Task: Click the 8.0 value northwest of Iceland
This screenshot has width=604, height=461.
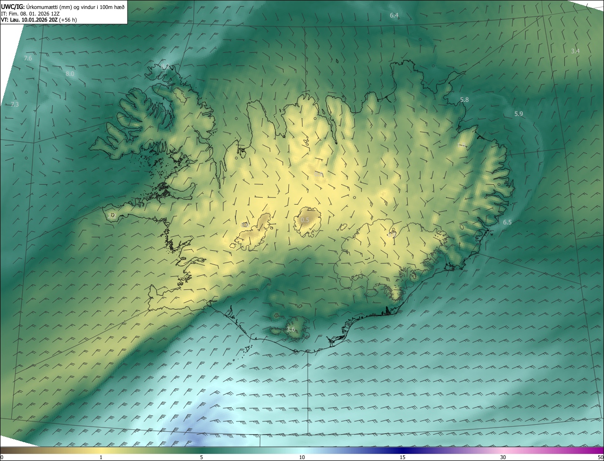Action: (x=70, y=74)
